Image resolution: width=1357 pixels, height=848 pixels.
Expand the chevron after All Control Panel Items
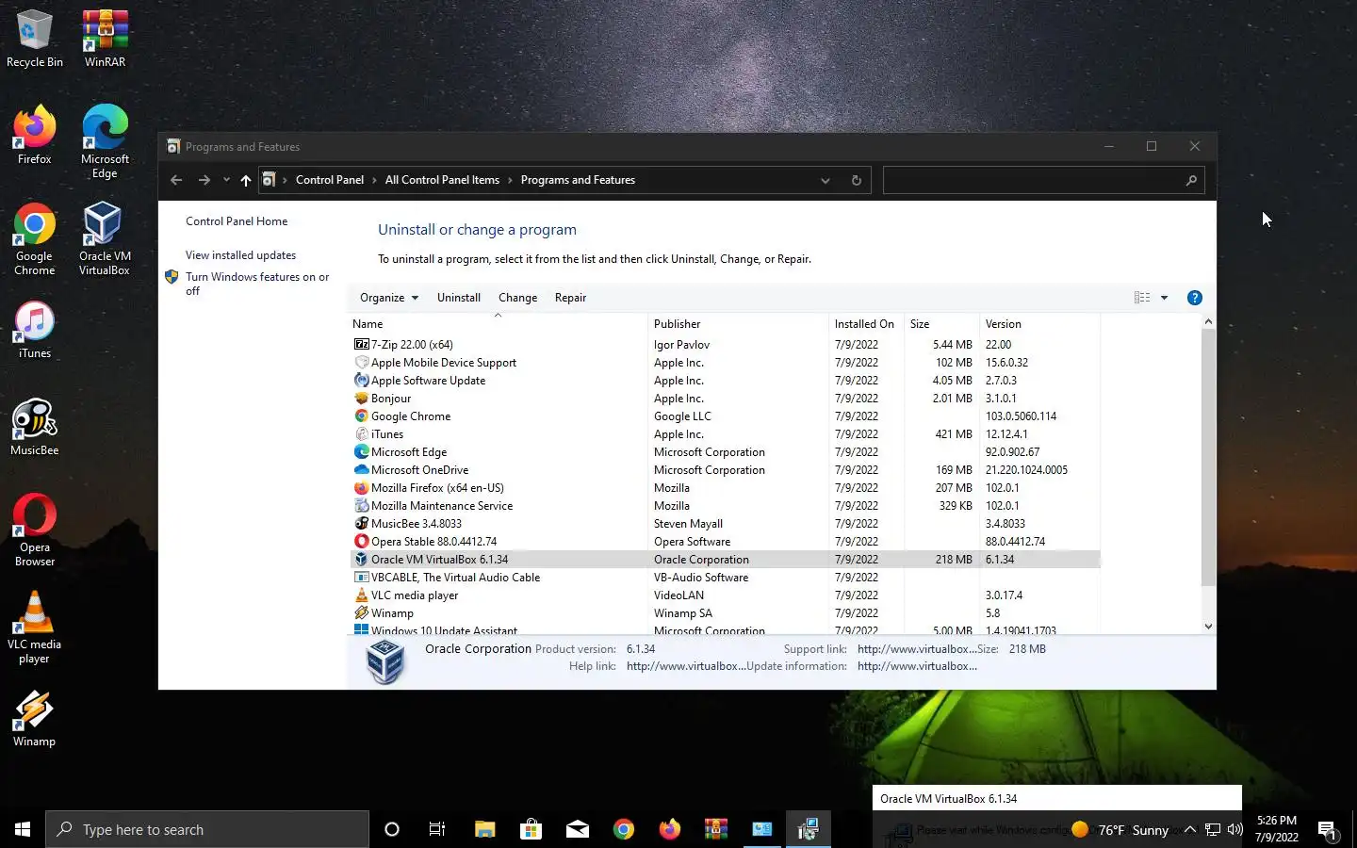pos(510,180)
